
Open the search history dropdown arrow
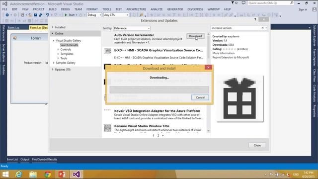tap(266, 28)
